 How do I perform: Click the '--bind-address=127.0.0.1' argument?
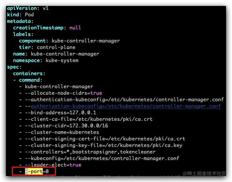click(61, 113)
